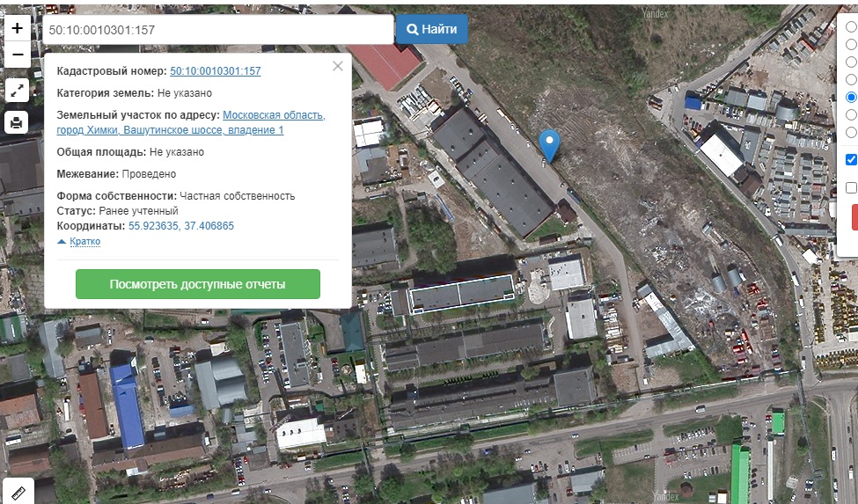Screen dimensions: 858x504
Task: Select the last radio button in layer list
Action: (x=851, y=132)
